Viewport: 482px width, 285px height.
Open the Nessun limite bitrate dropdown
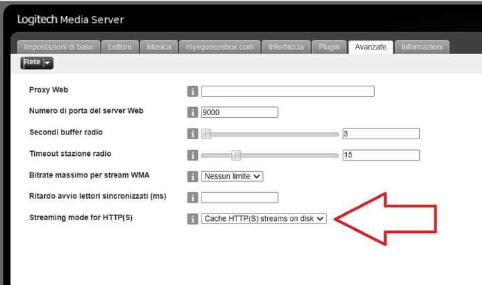[232, 176]
